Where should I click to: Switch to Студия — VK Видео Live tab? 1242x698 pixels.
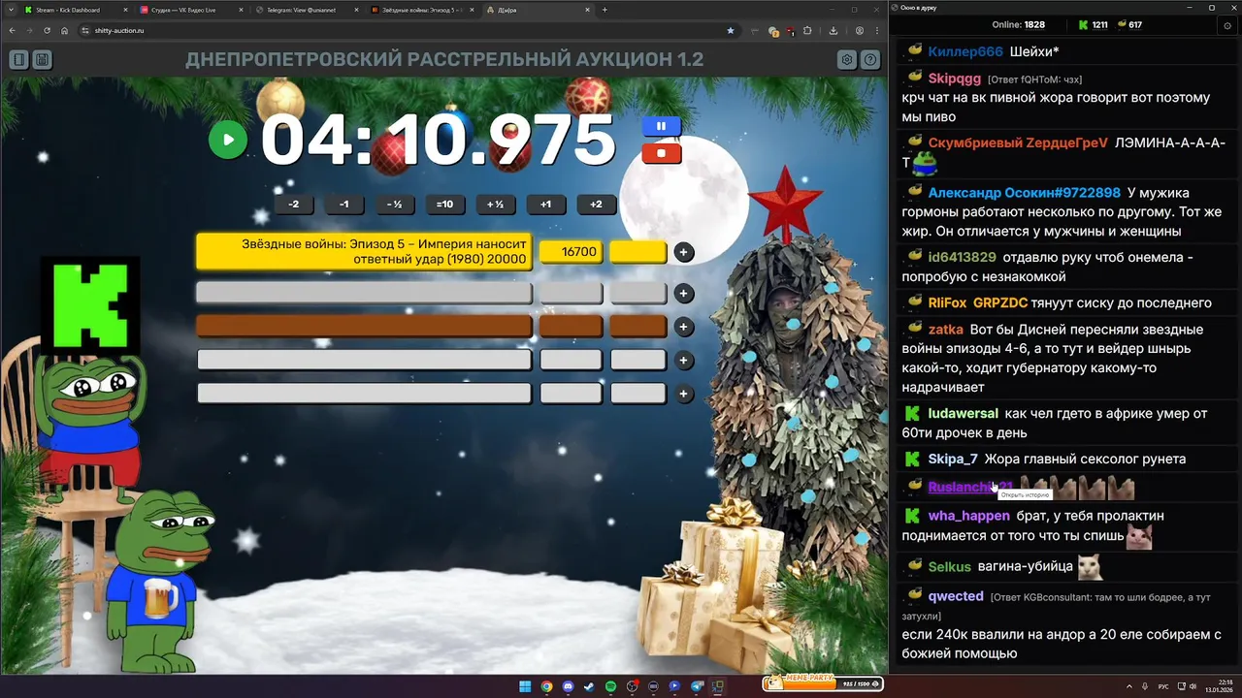tap(190, 10)
